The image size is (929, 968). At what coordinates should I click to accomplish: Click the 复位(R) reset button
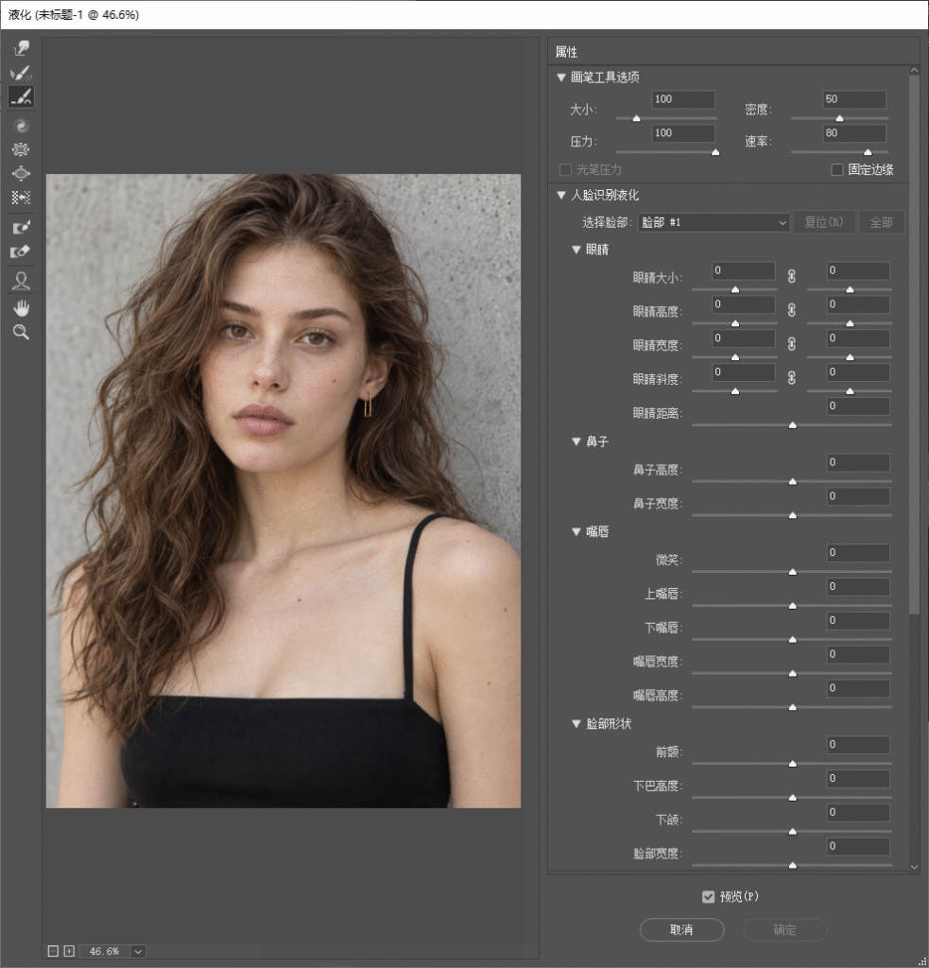click(x=824, y=222)
